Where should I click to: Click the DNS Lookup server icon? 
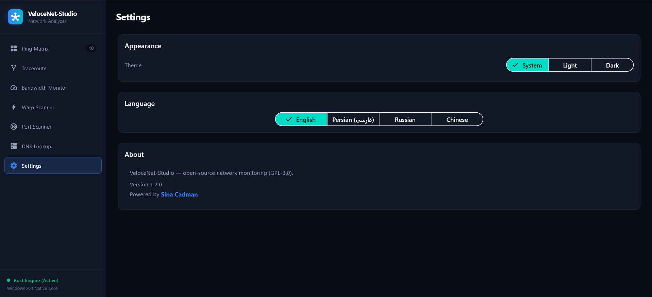coord(14,146)
